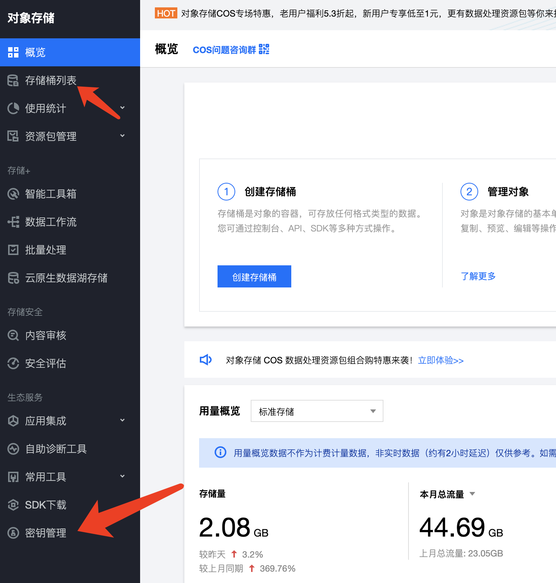The height and width of the screenshot is (583, 556).
Task: Click the 内容审核 content review icon
Action: [13, 335]
